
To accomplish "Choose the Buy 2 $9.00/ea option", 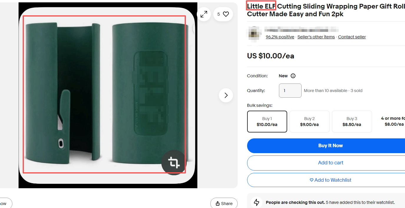I will click(x=309, y=122).
